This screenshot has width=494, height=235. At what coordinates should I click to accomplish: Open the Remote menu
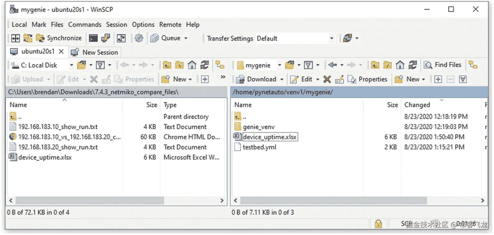pyautogui.click(x=170, y=25)
